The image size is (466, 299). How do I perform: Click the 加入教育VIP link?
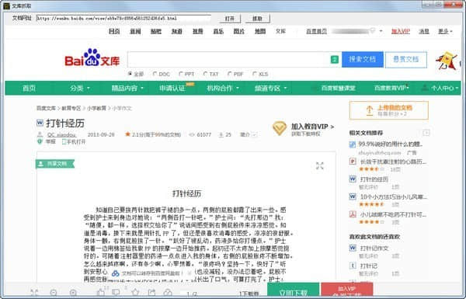[312, 127]
